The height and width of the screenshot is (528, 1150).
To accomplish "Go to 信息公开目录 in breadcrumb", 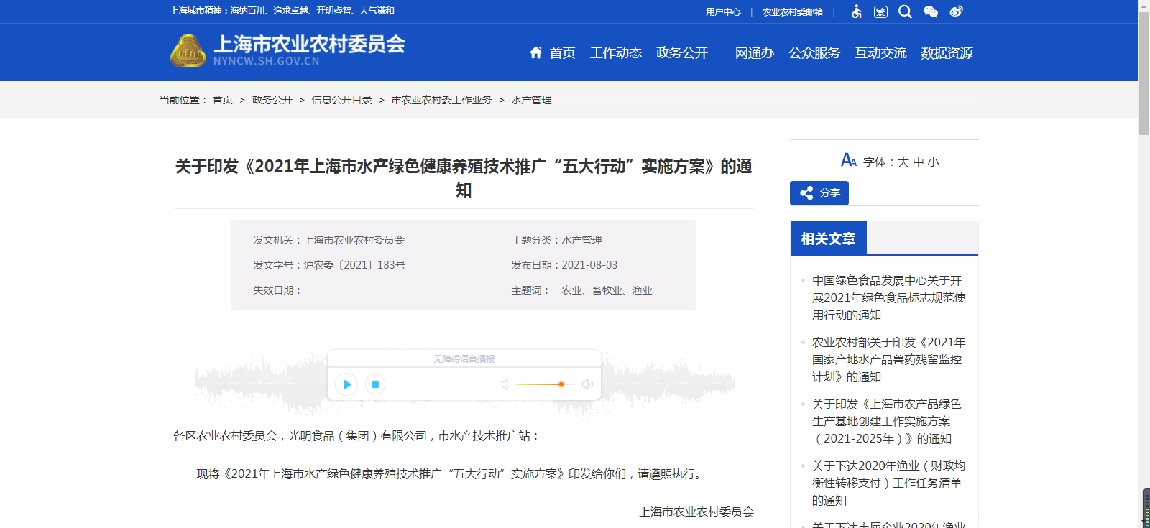I will click(341, 100).
